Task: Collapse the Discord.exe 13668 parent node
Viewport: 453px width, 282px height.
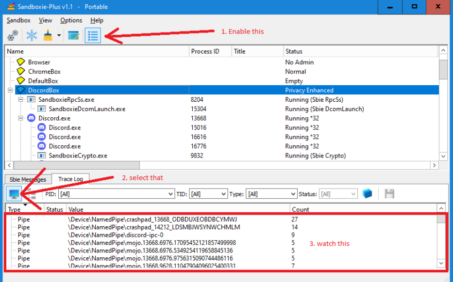Action: click(x=20, y=118)
